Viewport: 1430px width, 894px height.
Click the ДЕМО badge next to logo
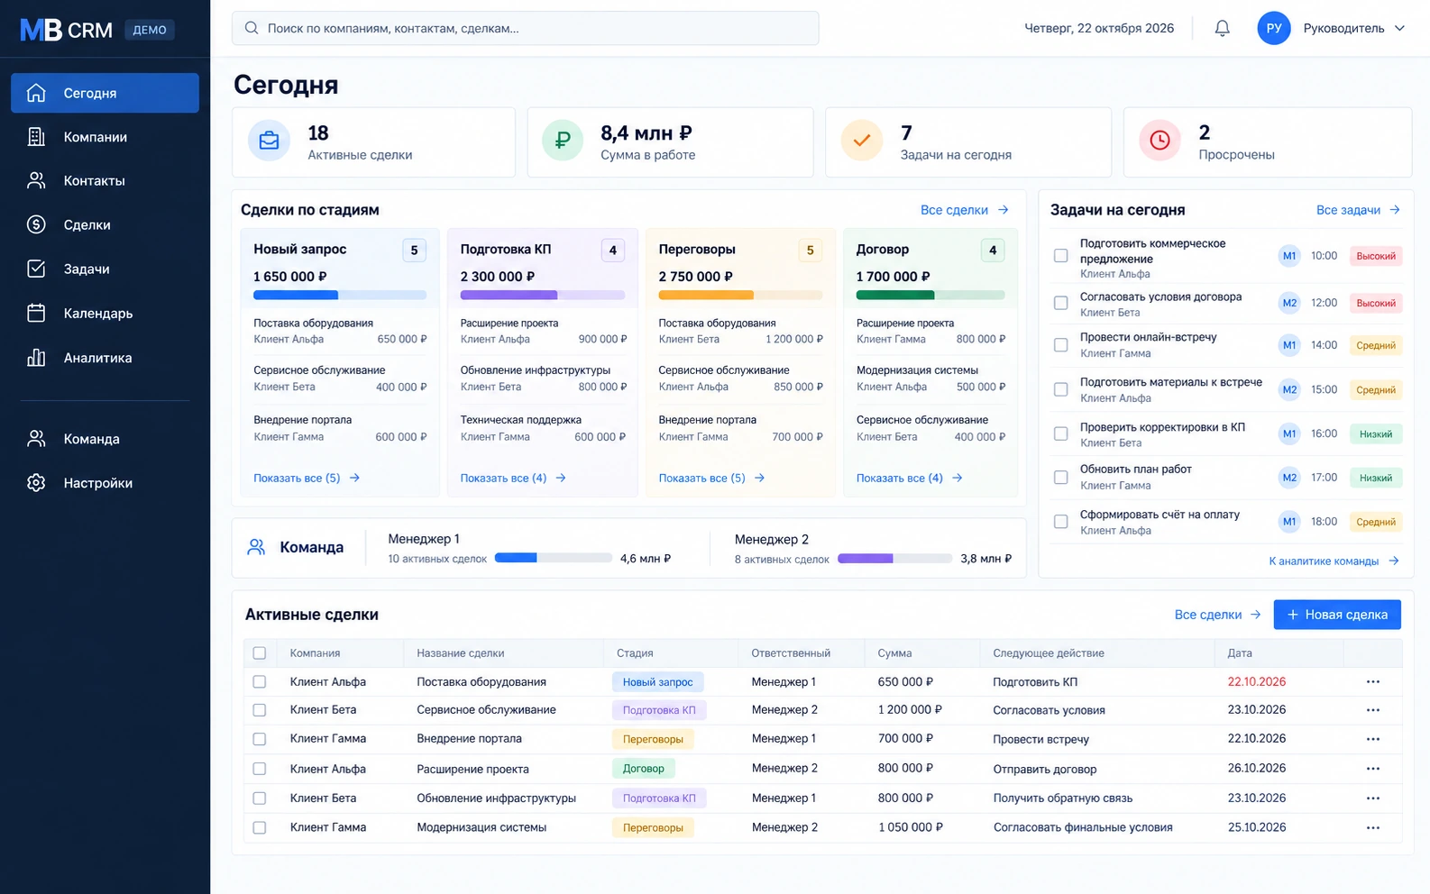[x=150, y=30]
